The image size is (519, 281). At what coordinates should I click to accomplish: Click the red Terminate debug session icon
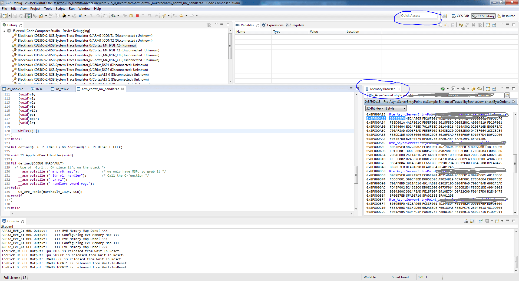coord(137,15)
